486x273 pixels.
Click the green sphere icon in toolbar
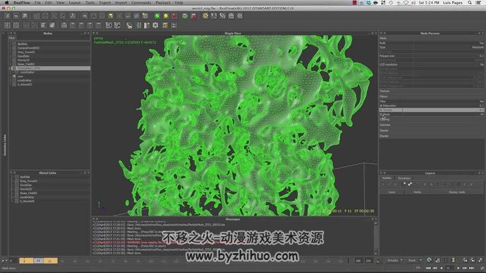(157, 16)
